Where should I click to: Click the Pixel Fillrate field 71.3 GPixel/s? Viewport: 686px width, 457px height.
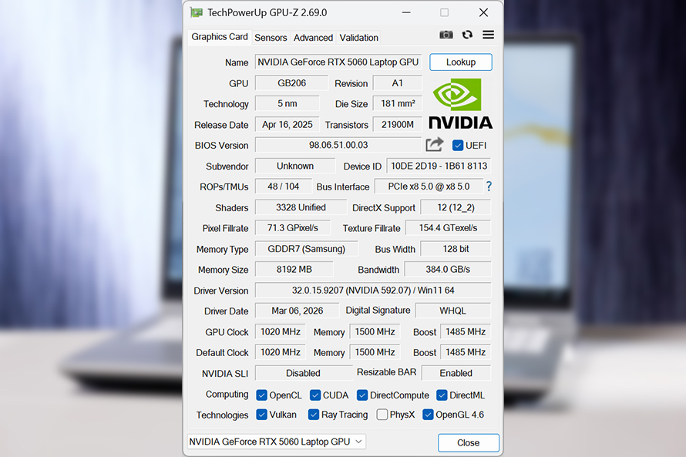pyautogui.click(x=292, y=228)
